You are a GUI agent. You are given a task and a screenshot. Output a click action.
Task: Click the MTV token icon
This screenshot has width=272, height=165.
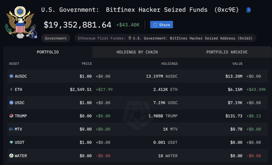[11, 129]
